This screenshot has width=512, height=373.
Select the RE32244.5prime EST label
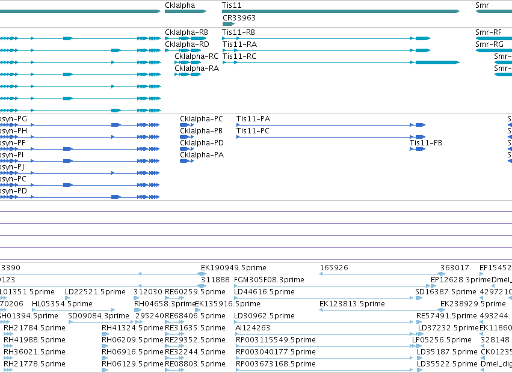[196, 352]
